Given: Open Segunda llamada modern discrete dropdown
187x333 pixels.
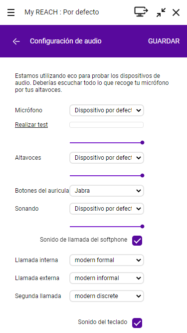Looking at the screenshot, I should [x=107, y=296].
